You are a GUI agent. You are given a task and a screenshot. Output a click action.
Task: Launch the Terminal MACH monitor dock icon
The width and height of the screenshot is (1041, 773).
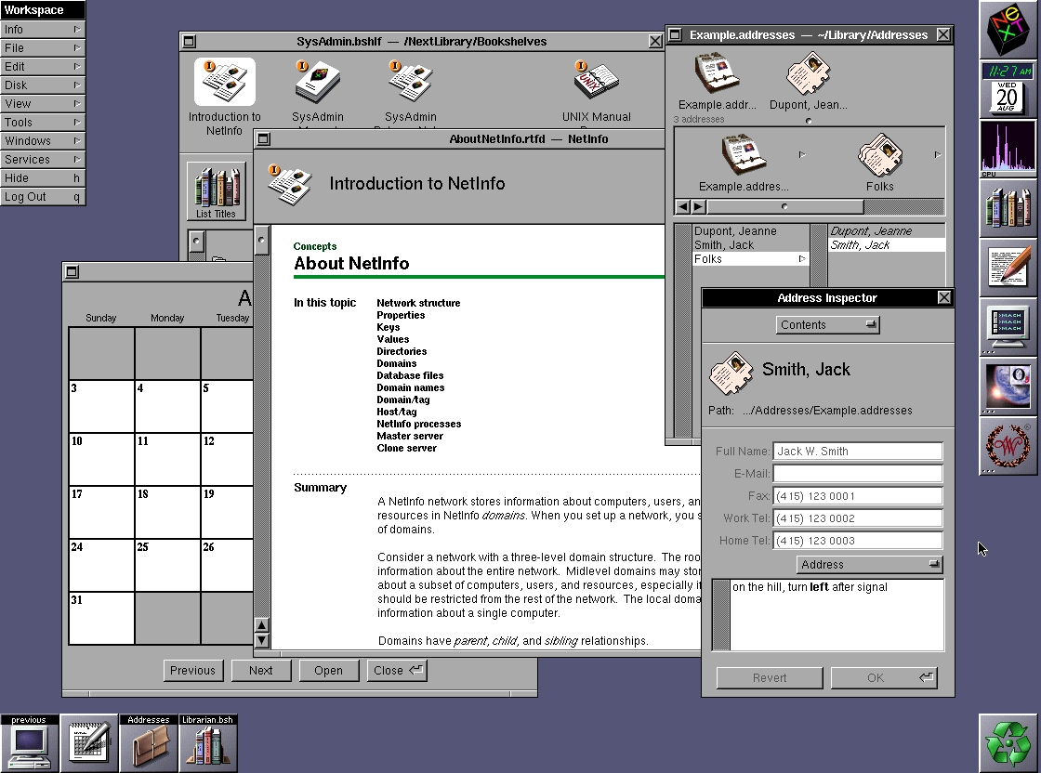1008,327
